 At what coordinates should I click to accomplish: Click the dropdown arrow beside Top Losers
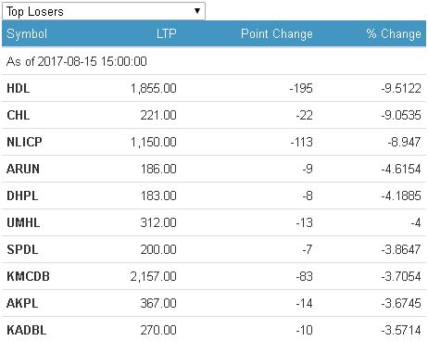click(197, 11)
